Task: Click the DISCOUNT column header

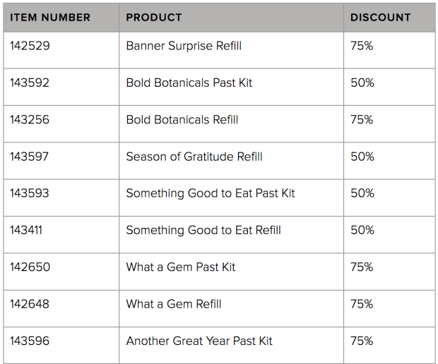Action: (380, 18)
